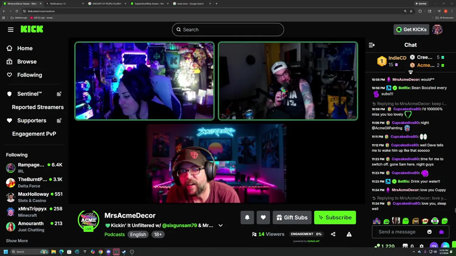Click Get KICKs button
The image size is (456, 256).
pyautogui.click(x=411, y=30)
